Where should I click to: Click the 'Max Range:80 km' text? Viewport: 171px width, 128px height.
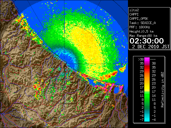143,36
